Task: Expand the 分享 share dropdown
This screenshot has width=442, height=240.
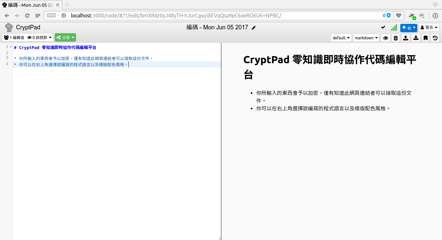Action: [x=65, y=37]
